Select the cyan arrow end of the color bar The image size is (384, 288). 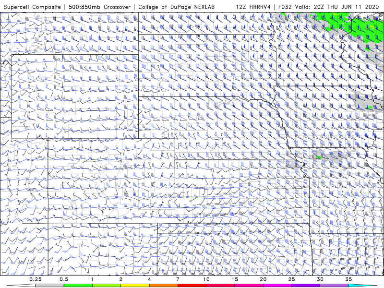click(363, 286)
